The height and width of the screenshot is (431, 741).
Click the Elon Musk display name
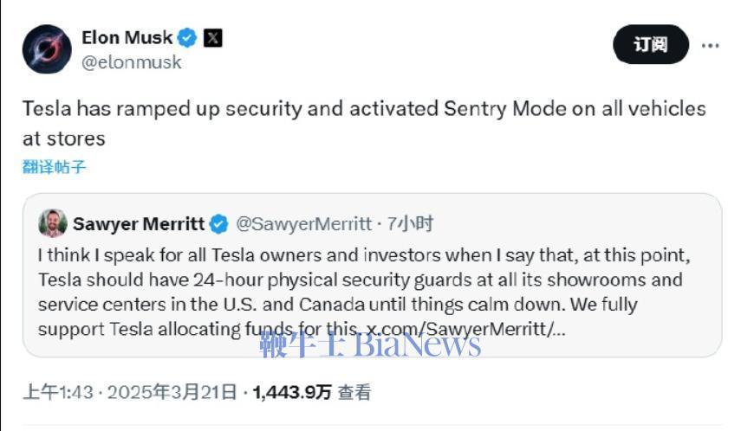click(x=127, y=37)
